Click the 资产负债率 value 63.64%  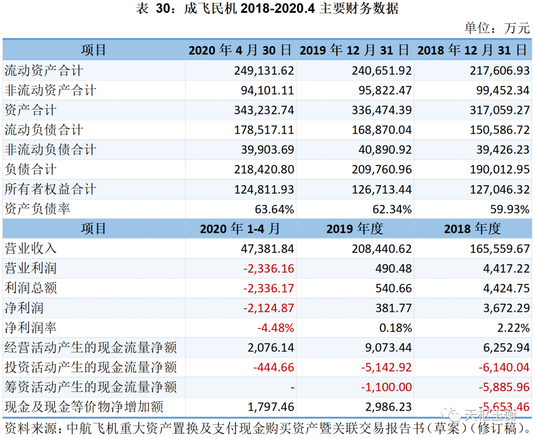click(x=274, y=209)
